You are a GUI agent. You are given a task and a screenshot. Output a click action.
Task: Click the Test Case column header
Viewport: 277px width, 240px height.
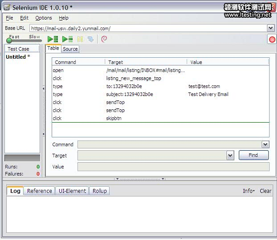coord(22,49)
